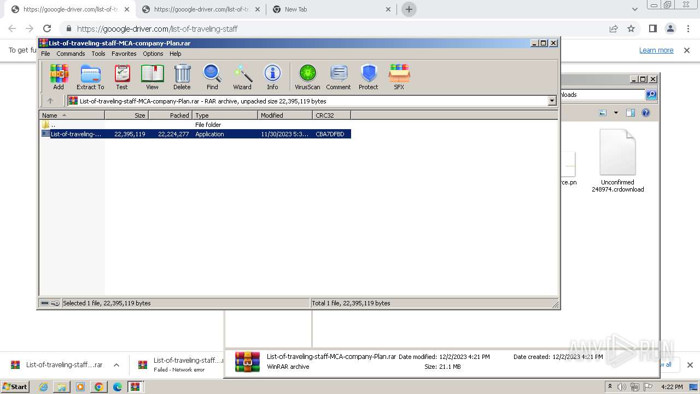Launch the Wizard wand tool
The image size is (700, 394).
tap(242, 77)
